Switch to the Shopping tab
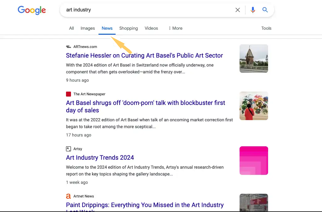322x212 pixels. pos(128,28)
